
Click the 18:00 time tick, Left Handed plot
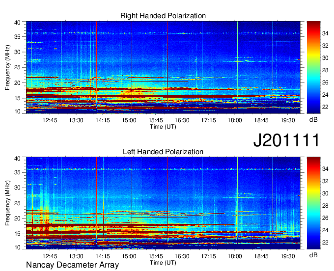click(x=235, y=256)
